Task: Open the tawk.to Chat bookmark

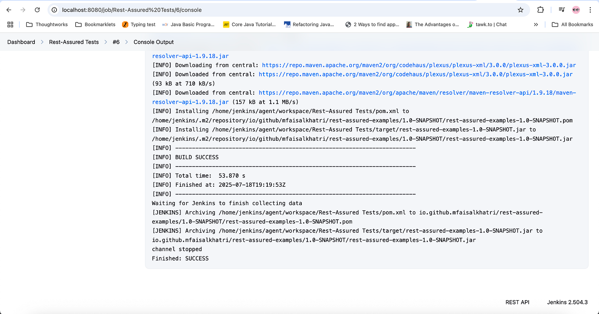Action: coord(487,24)
